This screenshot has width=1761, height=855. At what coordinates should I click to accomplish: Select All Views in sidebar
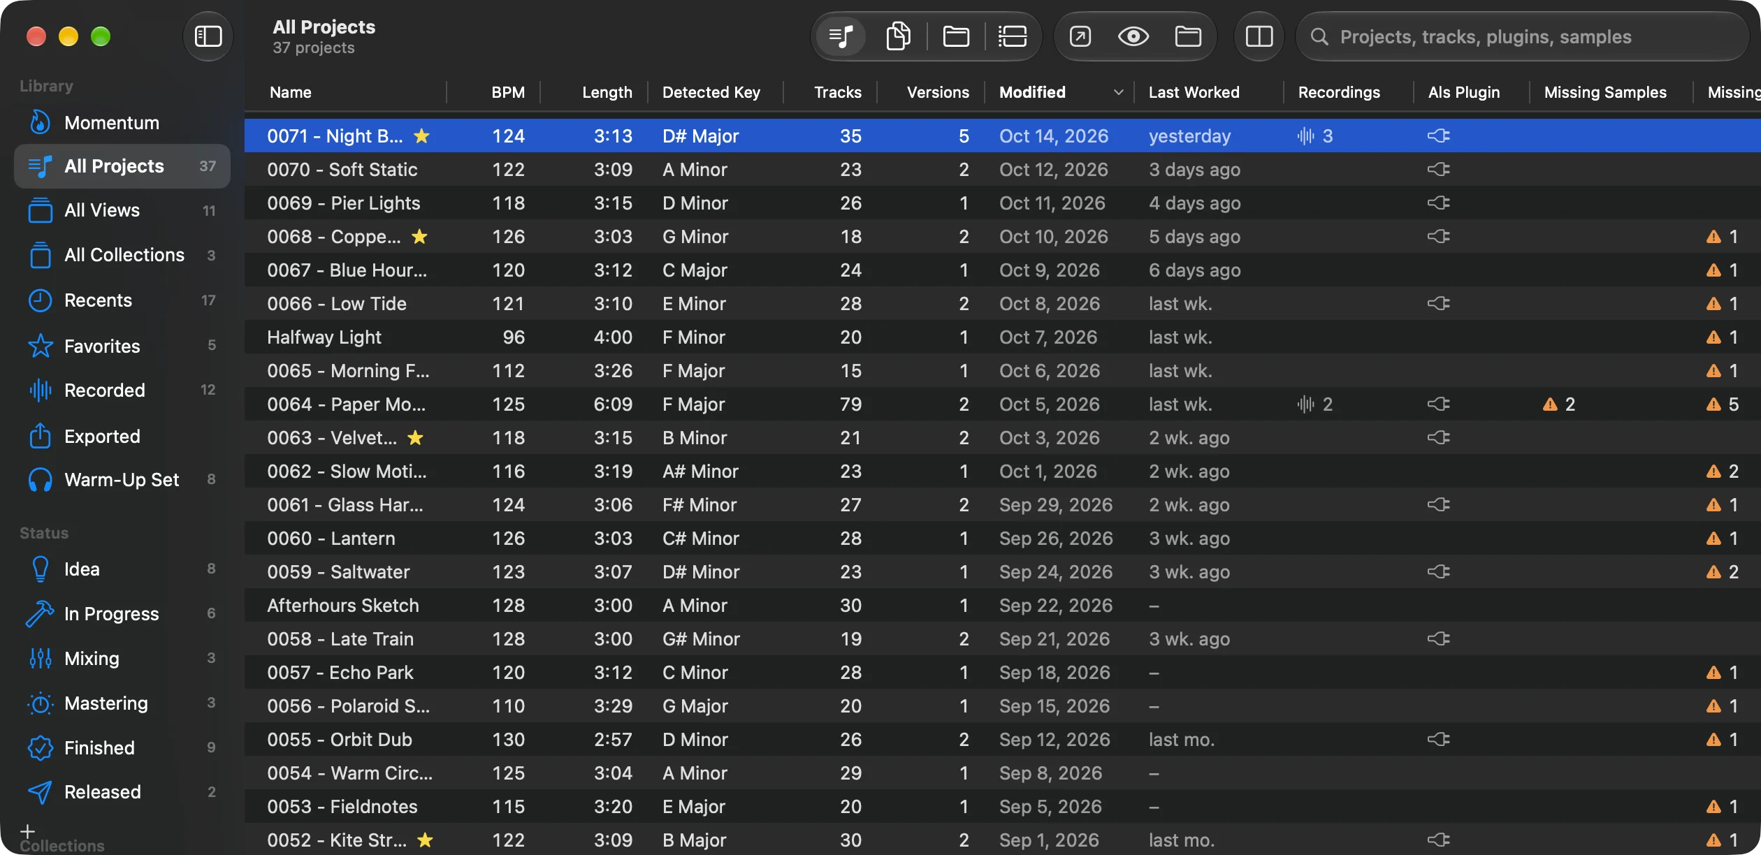pyautogui.click(x=122, y=210)
